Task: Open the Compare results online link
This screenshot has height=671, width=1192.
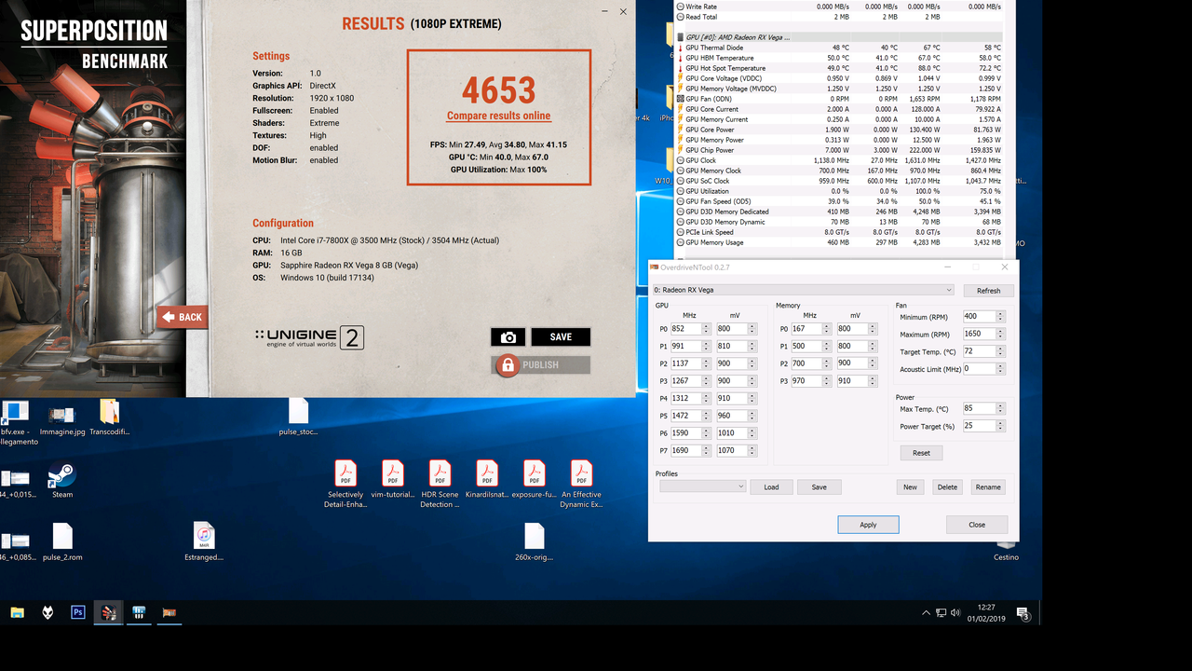Action: click(x=498, y=116)
